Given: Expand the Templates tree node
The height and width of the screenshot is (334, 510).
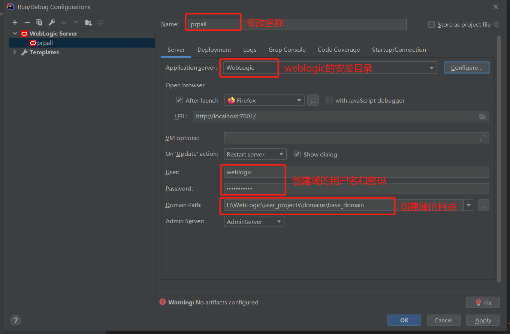Looking at the screenshot, I should click(x=15, y=52).
